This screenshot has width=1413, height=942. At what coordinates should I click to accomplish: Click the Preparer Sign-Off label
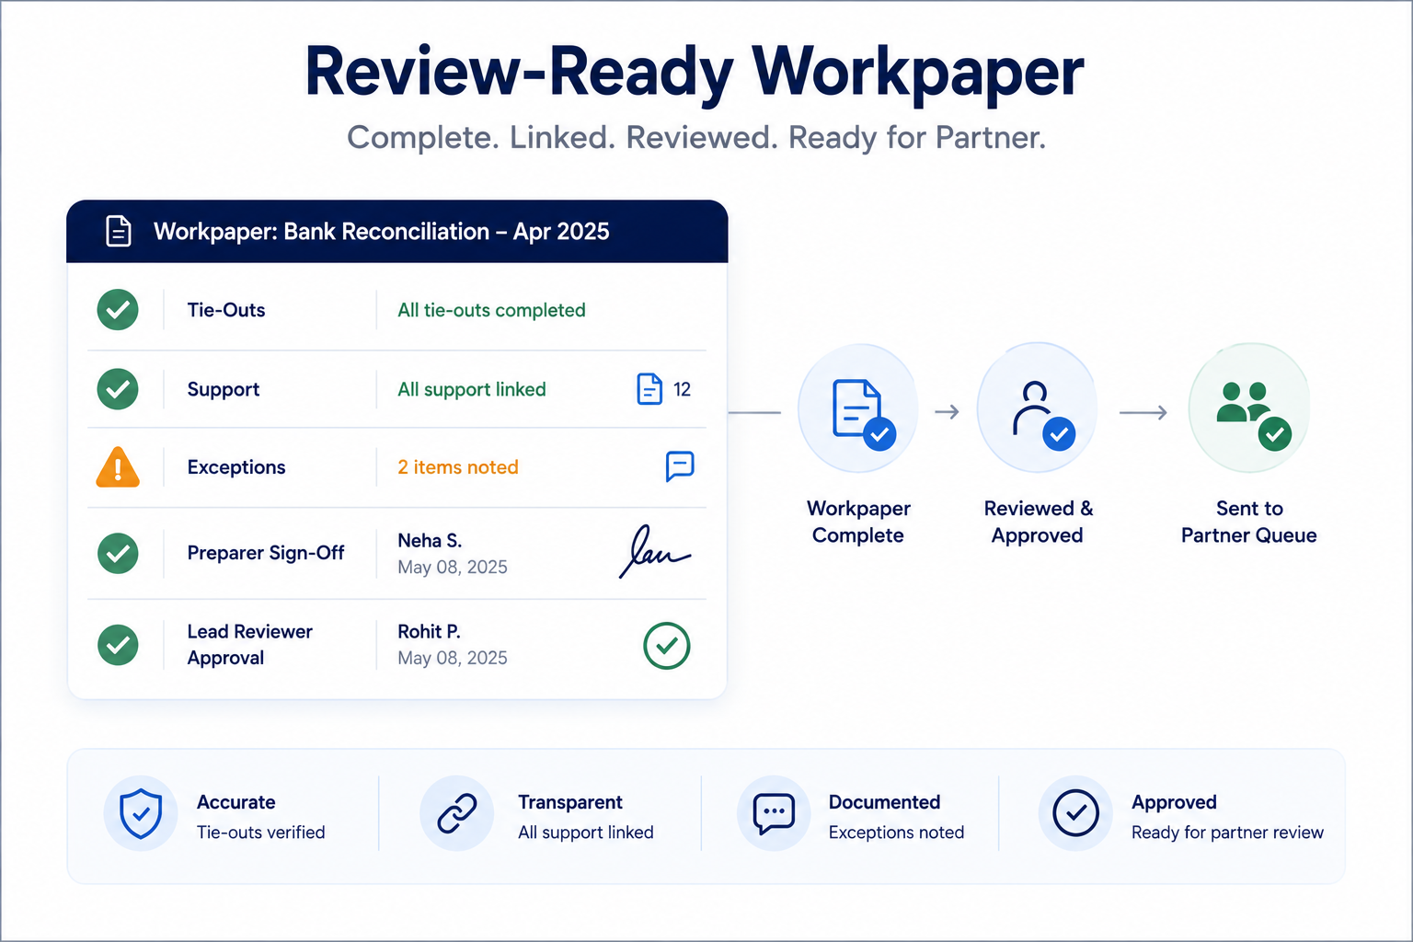[x=266, y=553]
